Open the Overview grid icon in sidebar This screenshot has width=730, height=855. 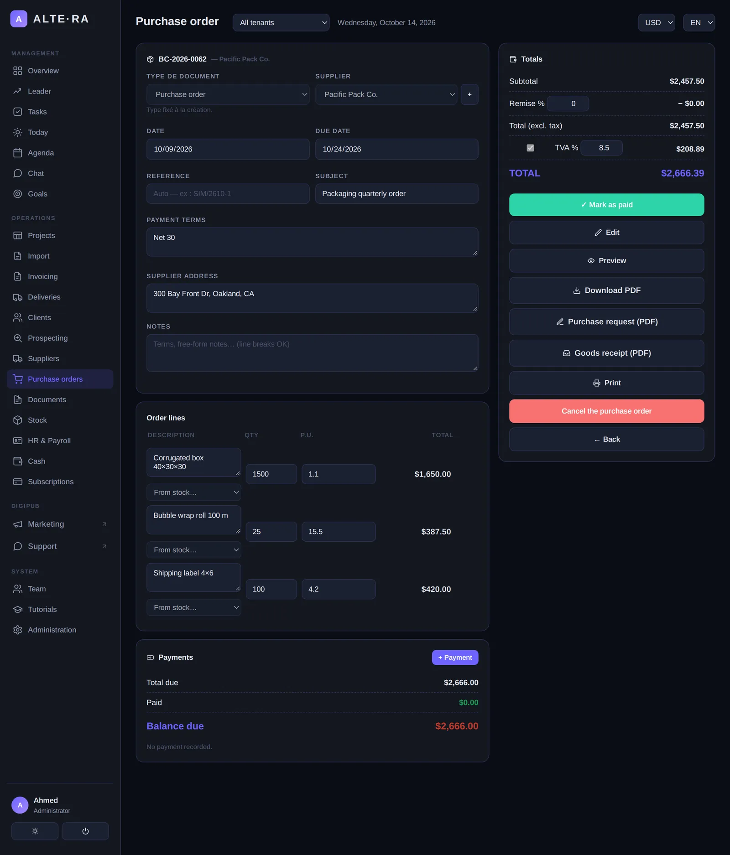click(x=17, y=71)
